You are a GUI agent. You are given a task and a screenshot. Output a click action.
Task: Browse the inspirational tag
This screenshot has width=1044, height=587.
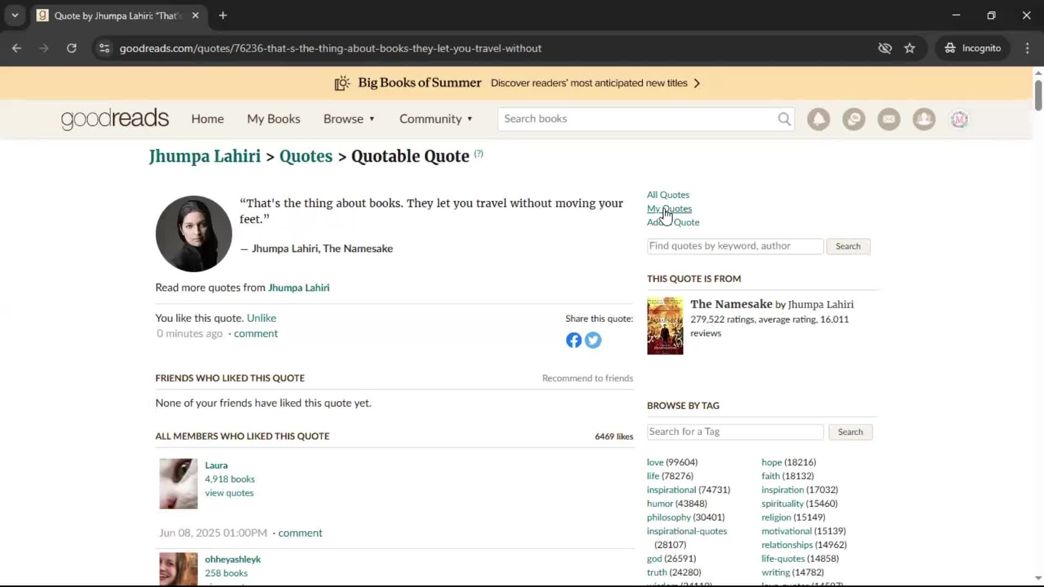click(x=672, y=490)
